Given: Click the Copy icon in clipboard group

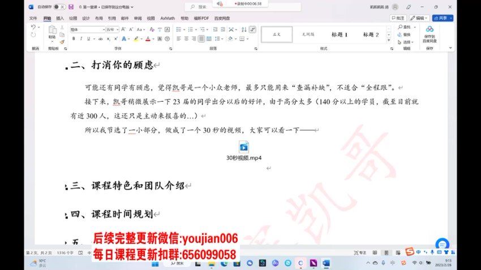Looking at the screenshot, I should 62,34.
